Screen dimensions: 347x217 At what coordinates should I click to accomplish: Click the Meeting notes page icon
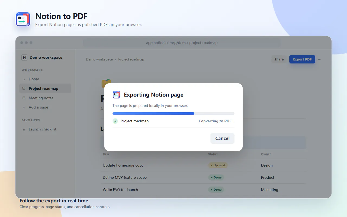coord(24,98)
